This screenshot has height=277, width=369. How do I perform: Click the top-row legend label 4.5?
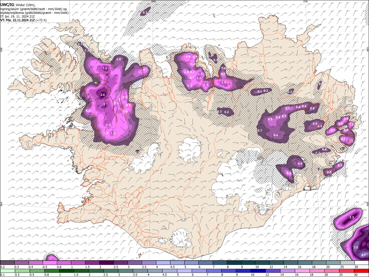(172, 267)
